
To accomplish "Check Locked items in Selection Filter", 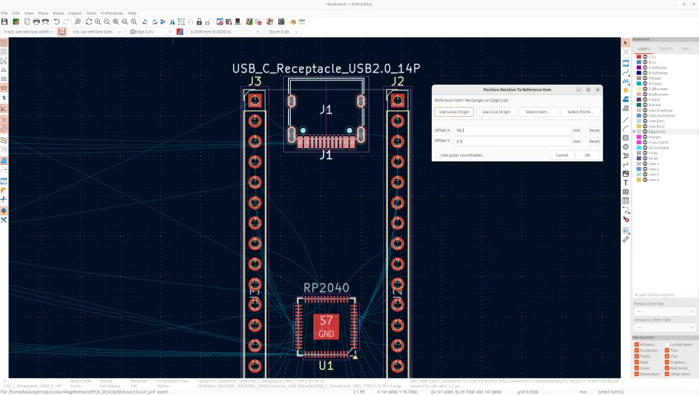I will tap(665, 345).
